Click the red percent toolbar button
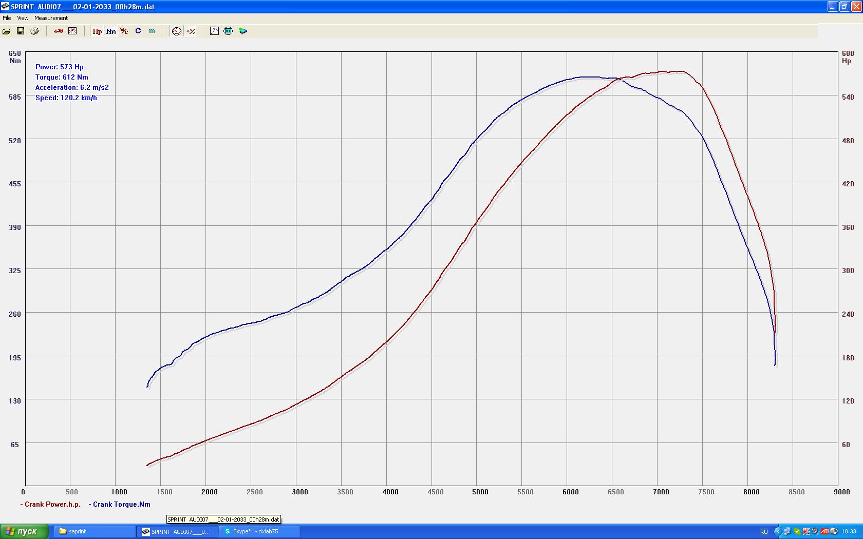The image size is (863, 539). click(124, 31)
